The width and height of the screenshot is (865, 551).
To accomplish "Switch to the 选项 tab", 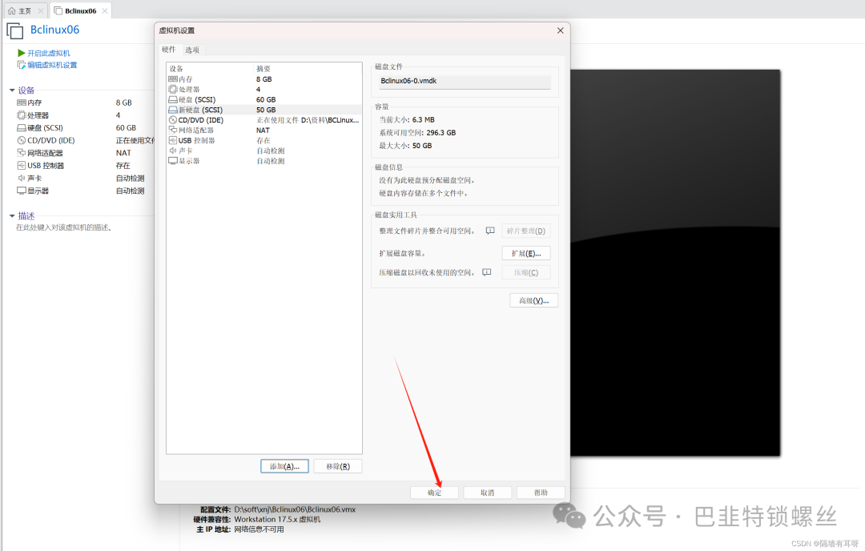I will point(192,50).
